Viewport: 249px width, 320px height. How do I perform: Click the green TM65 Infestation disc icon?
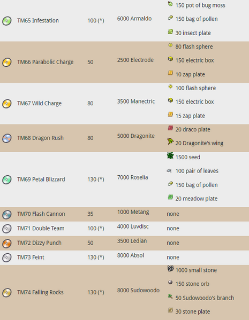pos(7,21)
